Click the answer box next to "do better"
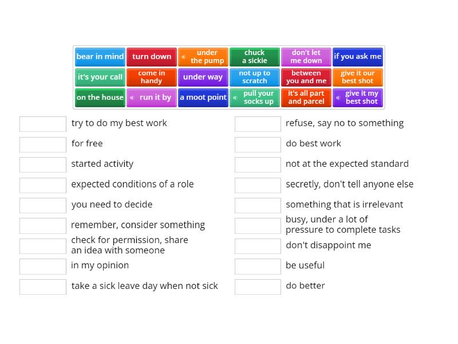This screenshot has height=344, width=458. (258, 286)
